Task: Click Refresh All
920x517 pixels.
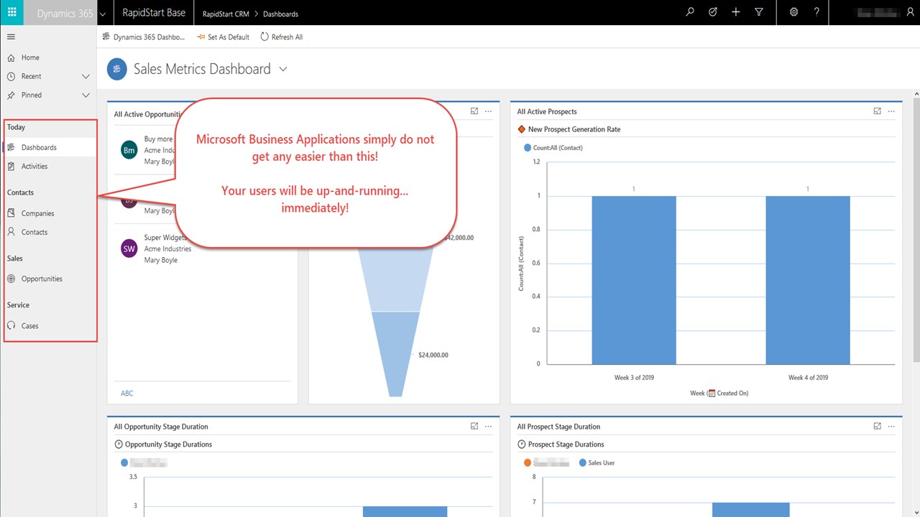Action: click(281, 37)
